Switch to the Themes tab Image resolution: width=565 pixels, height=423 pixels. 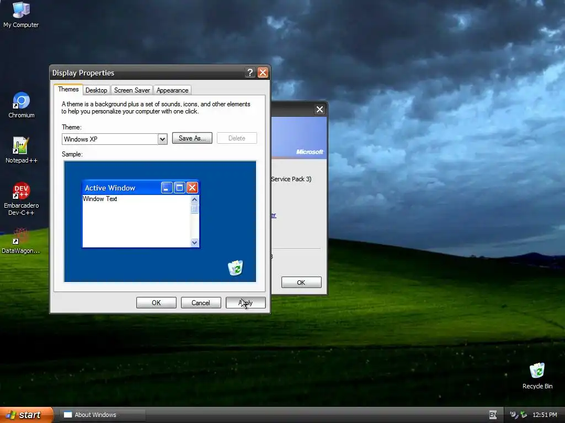[68, 89]
